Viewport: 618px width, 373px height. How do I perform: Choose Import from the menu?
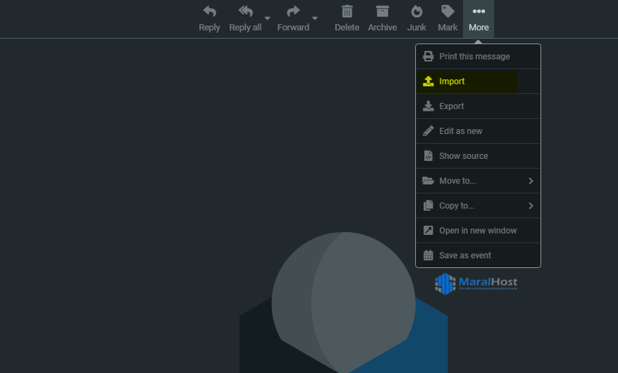coord(452,82)
